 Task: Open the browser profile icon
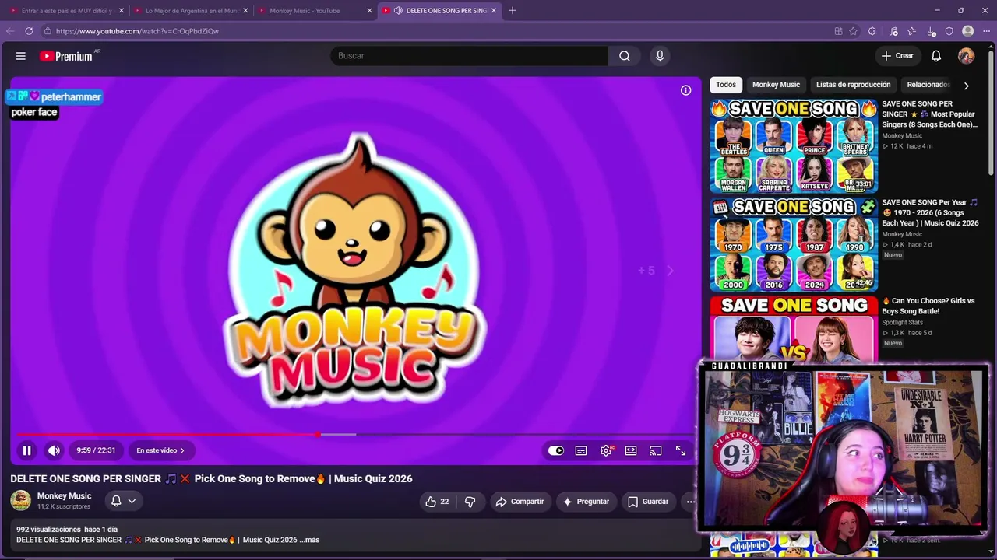pyautogui.click(x=968, y=31)
